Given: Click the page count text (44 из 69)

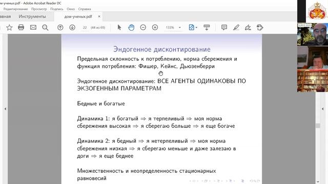Looking at the screenshot, I should click(x=98, y=28).
